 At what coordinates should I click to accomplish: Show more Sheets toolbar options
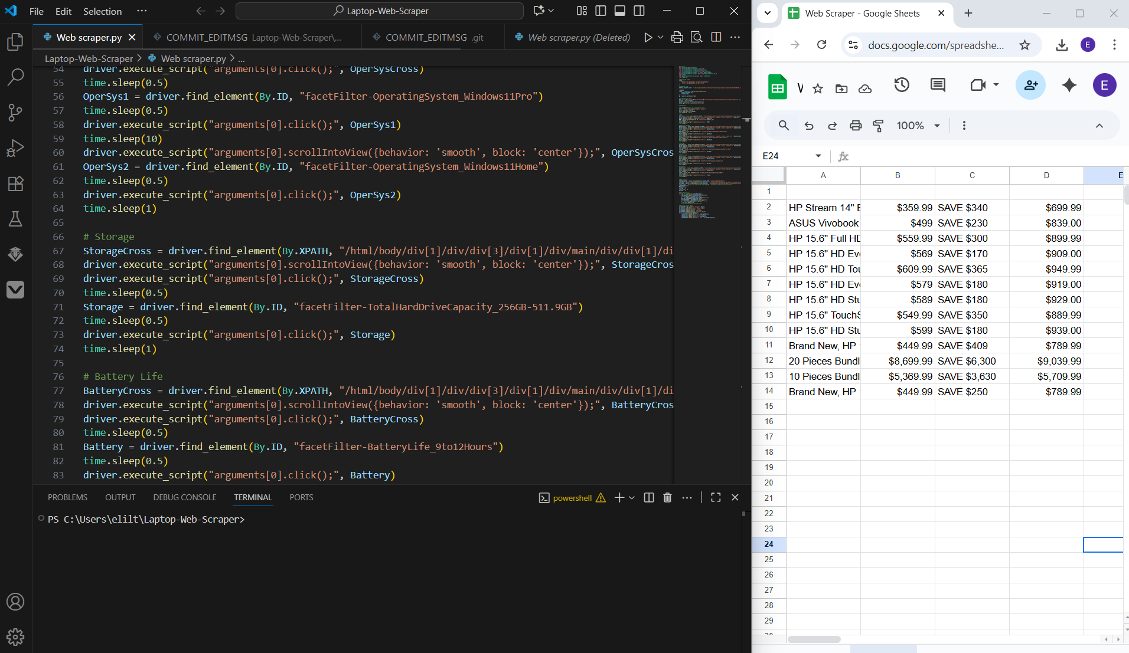coord(964,126)
